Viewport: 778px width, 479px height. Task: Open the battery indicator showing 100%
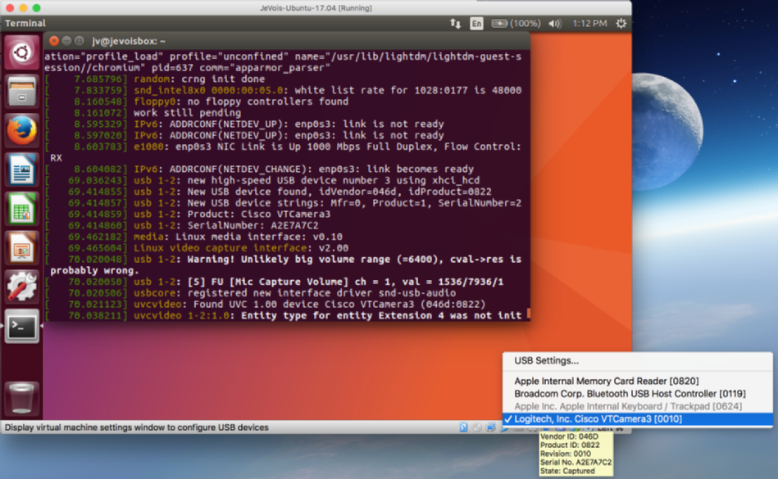tap(516, 23)
